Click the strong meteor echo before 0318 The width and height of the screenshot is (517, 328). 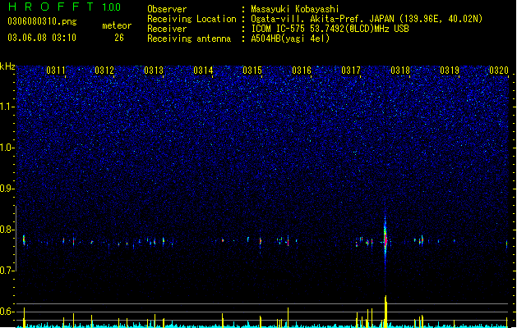pos(385,239)
